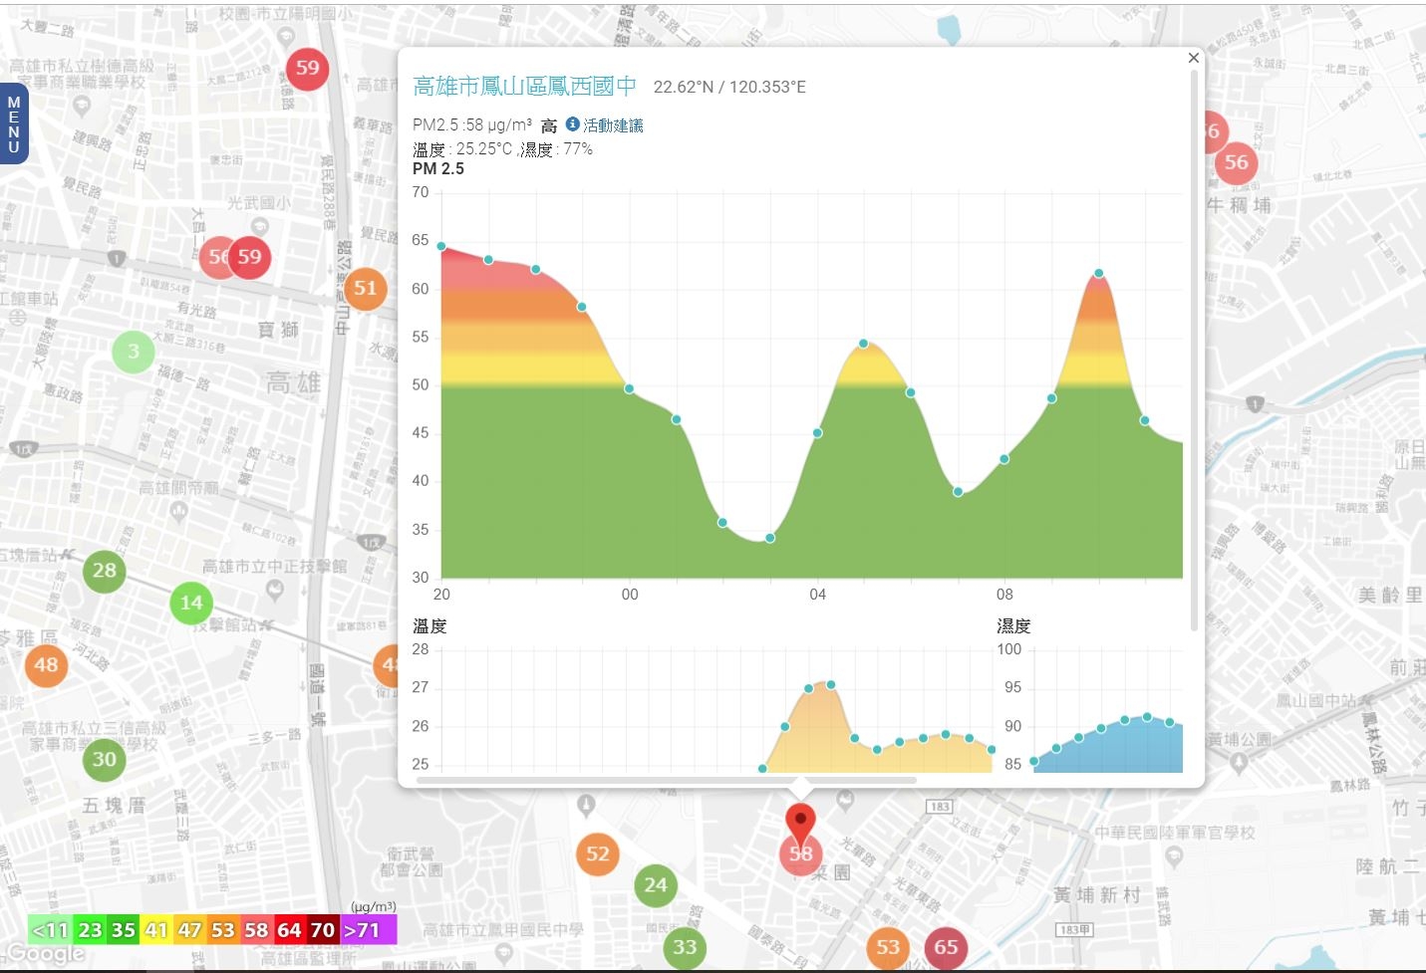Click the 高雄關帝廟 place pin
The image size is (1426, 973).
179,511
